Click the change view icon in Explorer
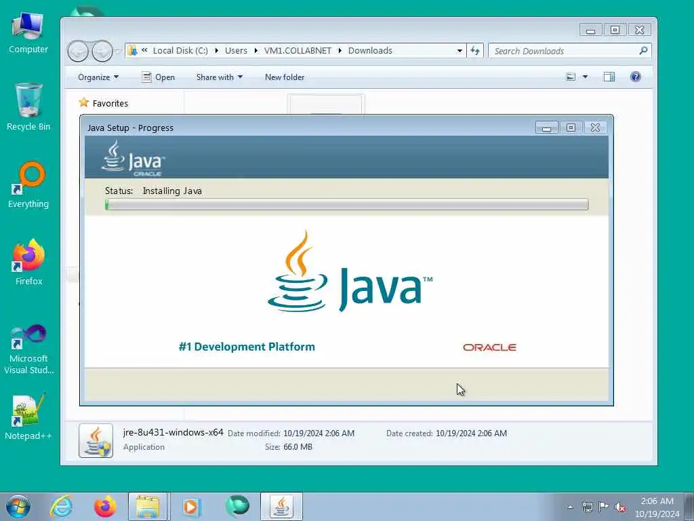 tap(571, 77)
